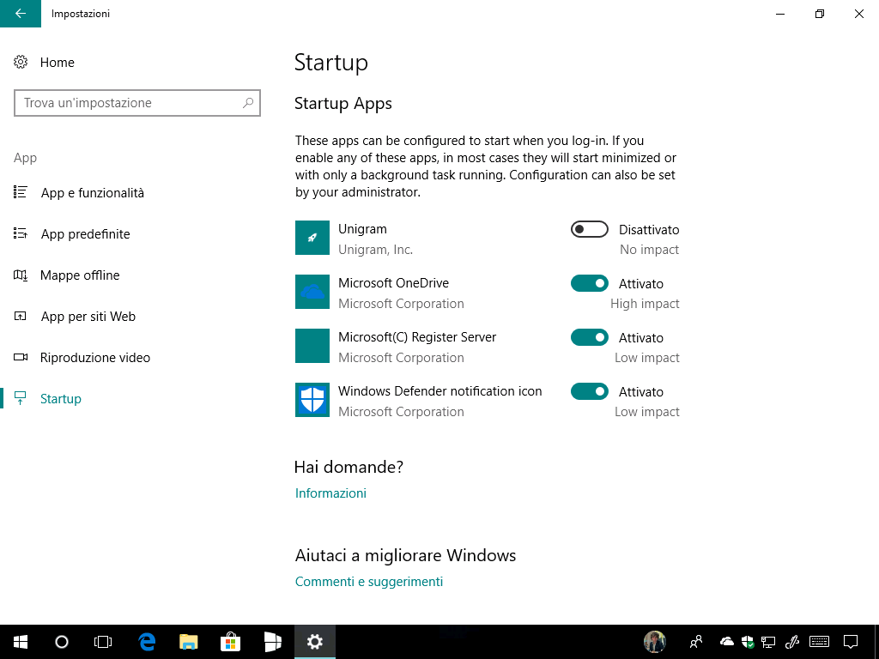
Task: Click the App per siti Web icon
Action: [21, 316]
